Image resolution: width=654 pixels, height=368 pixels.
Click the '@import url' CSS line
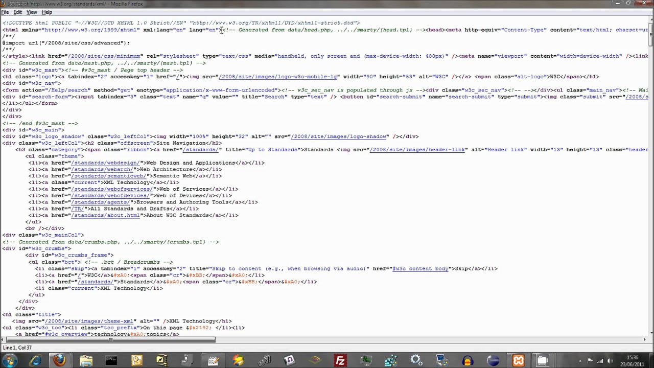click(x=66, y=43)
